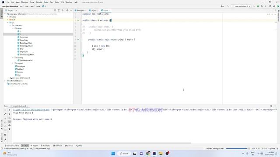
Task: Expand the out folder
Action: (x=8, y=20)
